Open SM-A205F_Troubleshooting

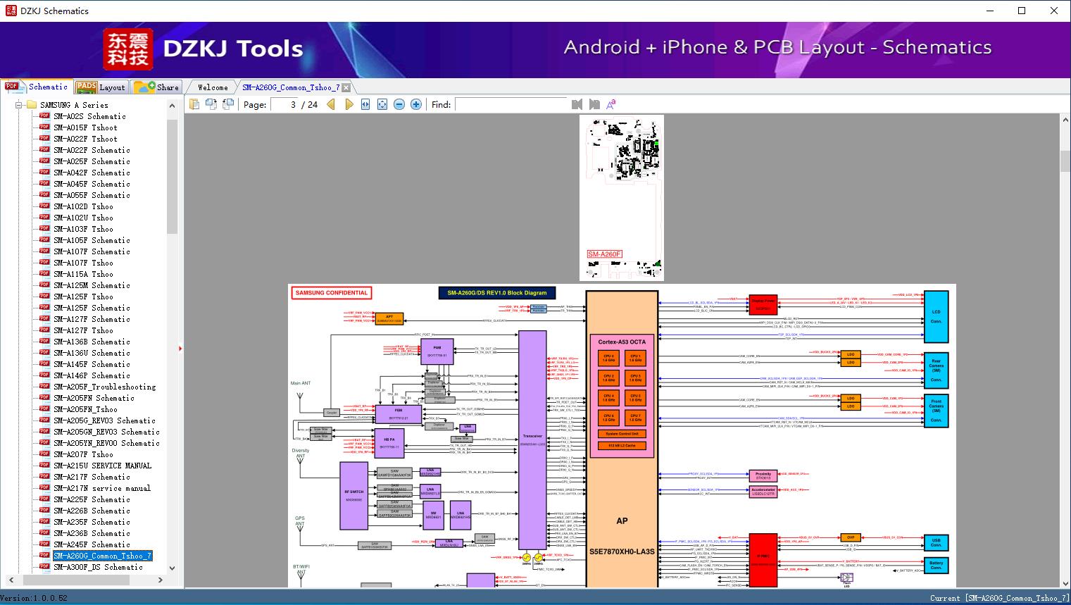104,387
